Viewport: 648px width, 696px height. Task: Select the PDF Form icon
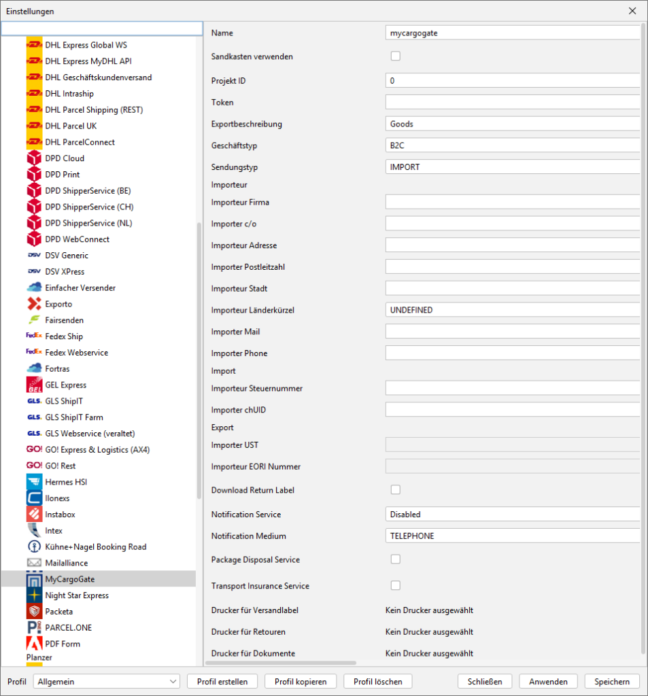[x=34, y=644]
